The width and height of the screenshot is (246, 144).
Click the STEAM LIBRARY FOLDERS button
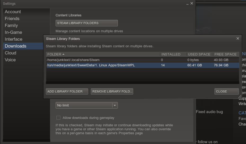[87, 23]
